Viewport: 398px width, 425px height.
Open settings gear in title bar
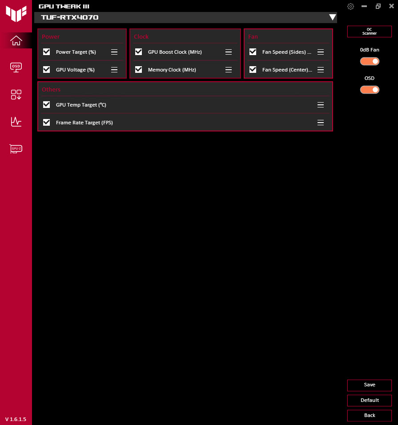point(350,6)
